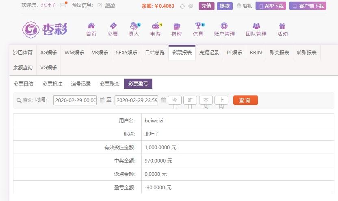The height and width of the screenshot is (201, 338).
Task: Switch to the 沙巴体育 tab
Action: 23,52
